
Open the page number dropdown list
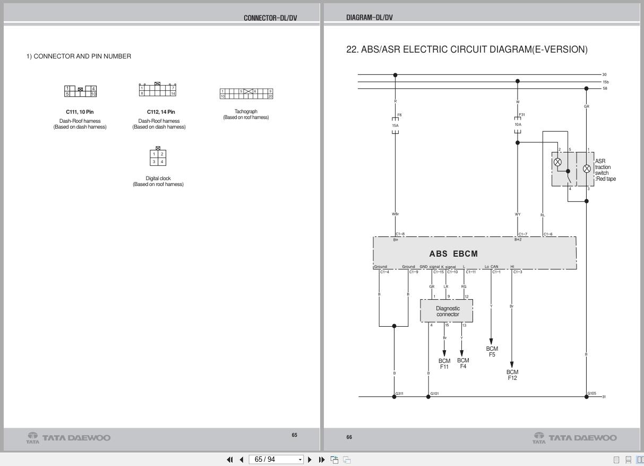300,459
